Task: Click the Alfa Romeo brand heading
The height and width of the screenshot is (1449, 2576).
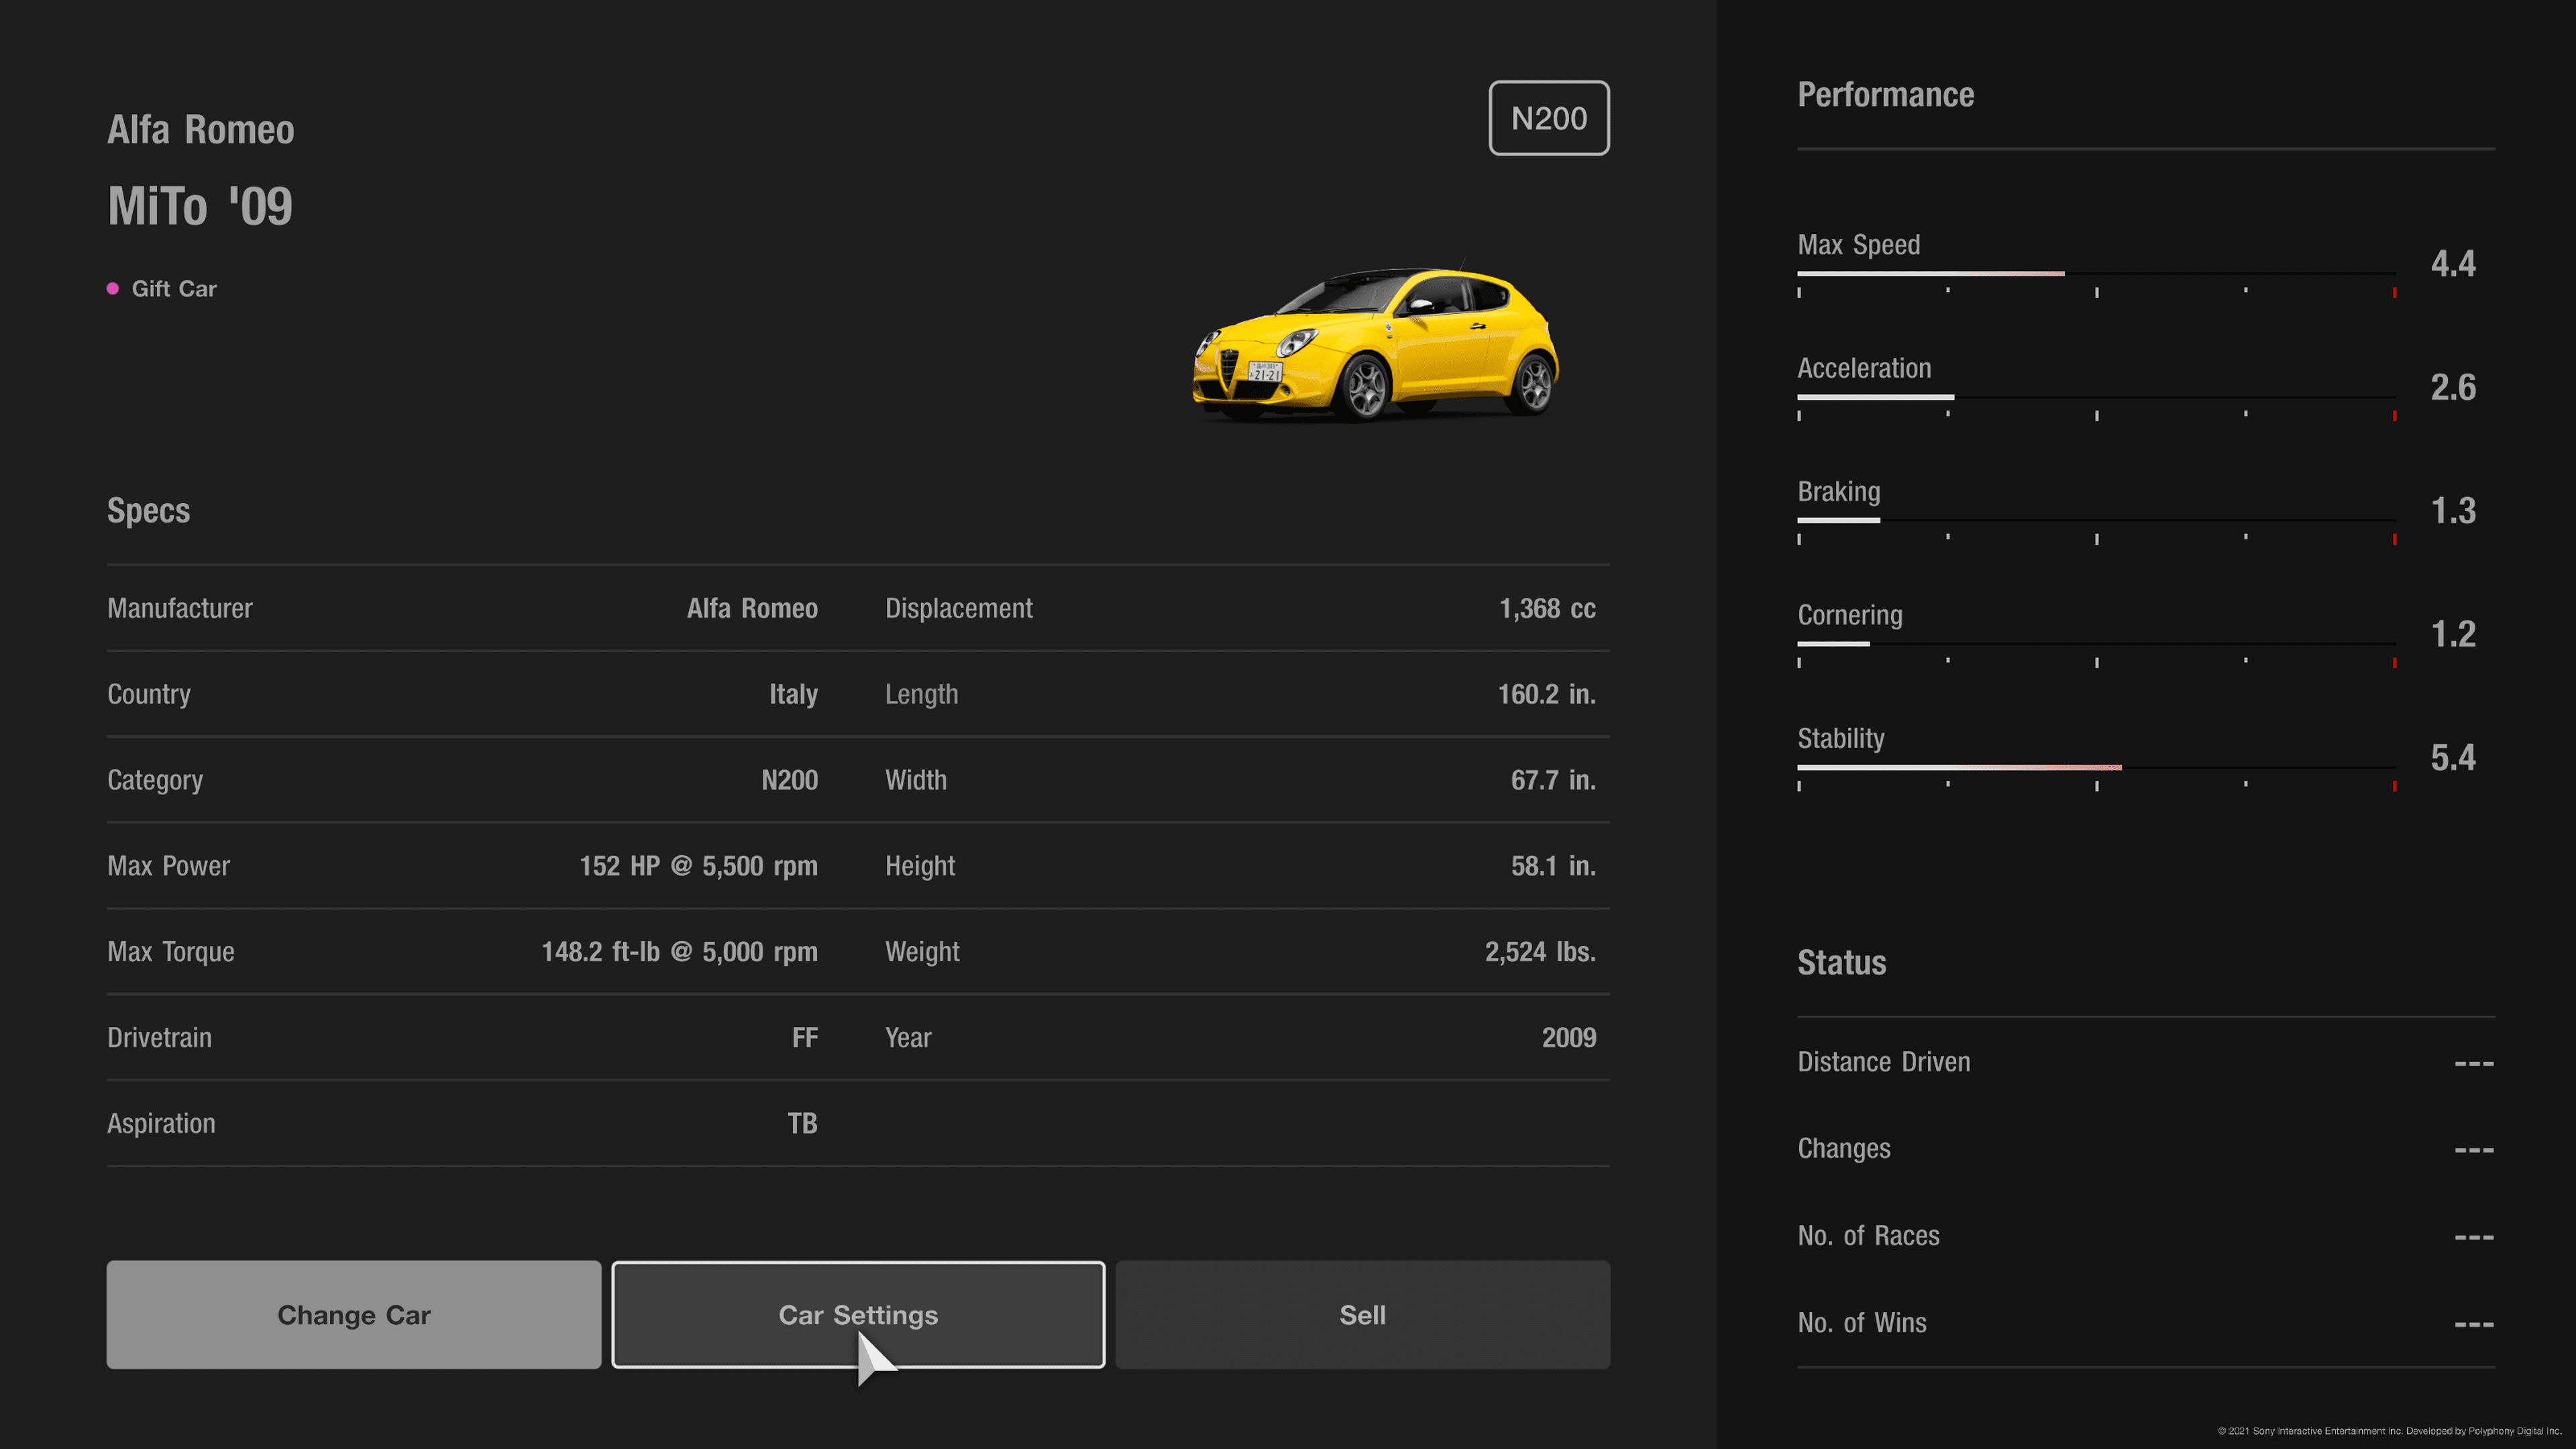Action: (201, 130)
